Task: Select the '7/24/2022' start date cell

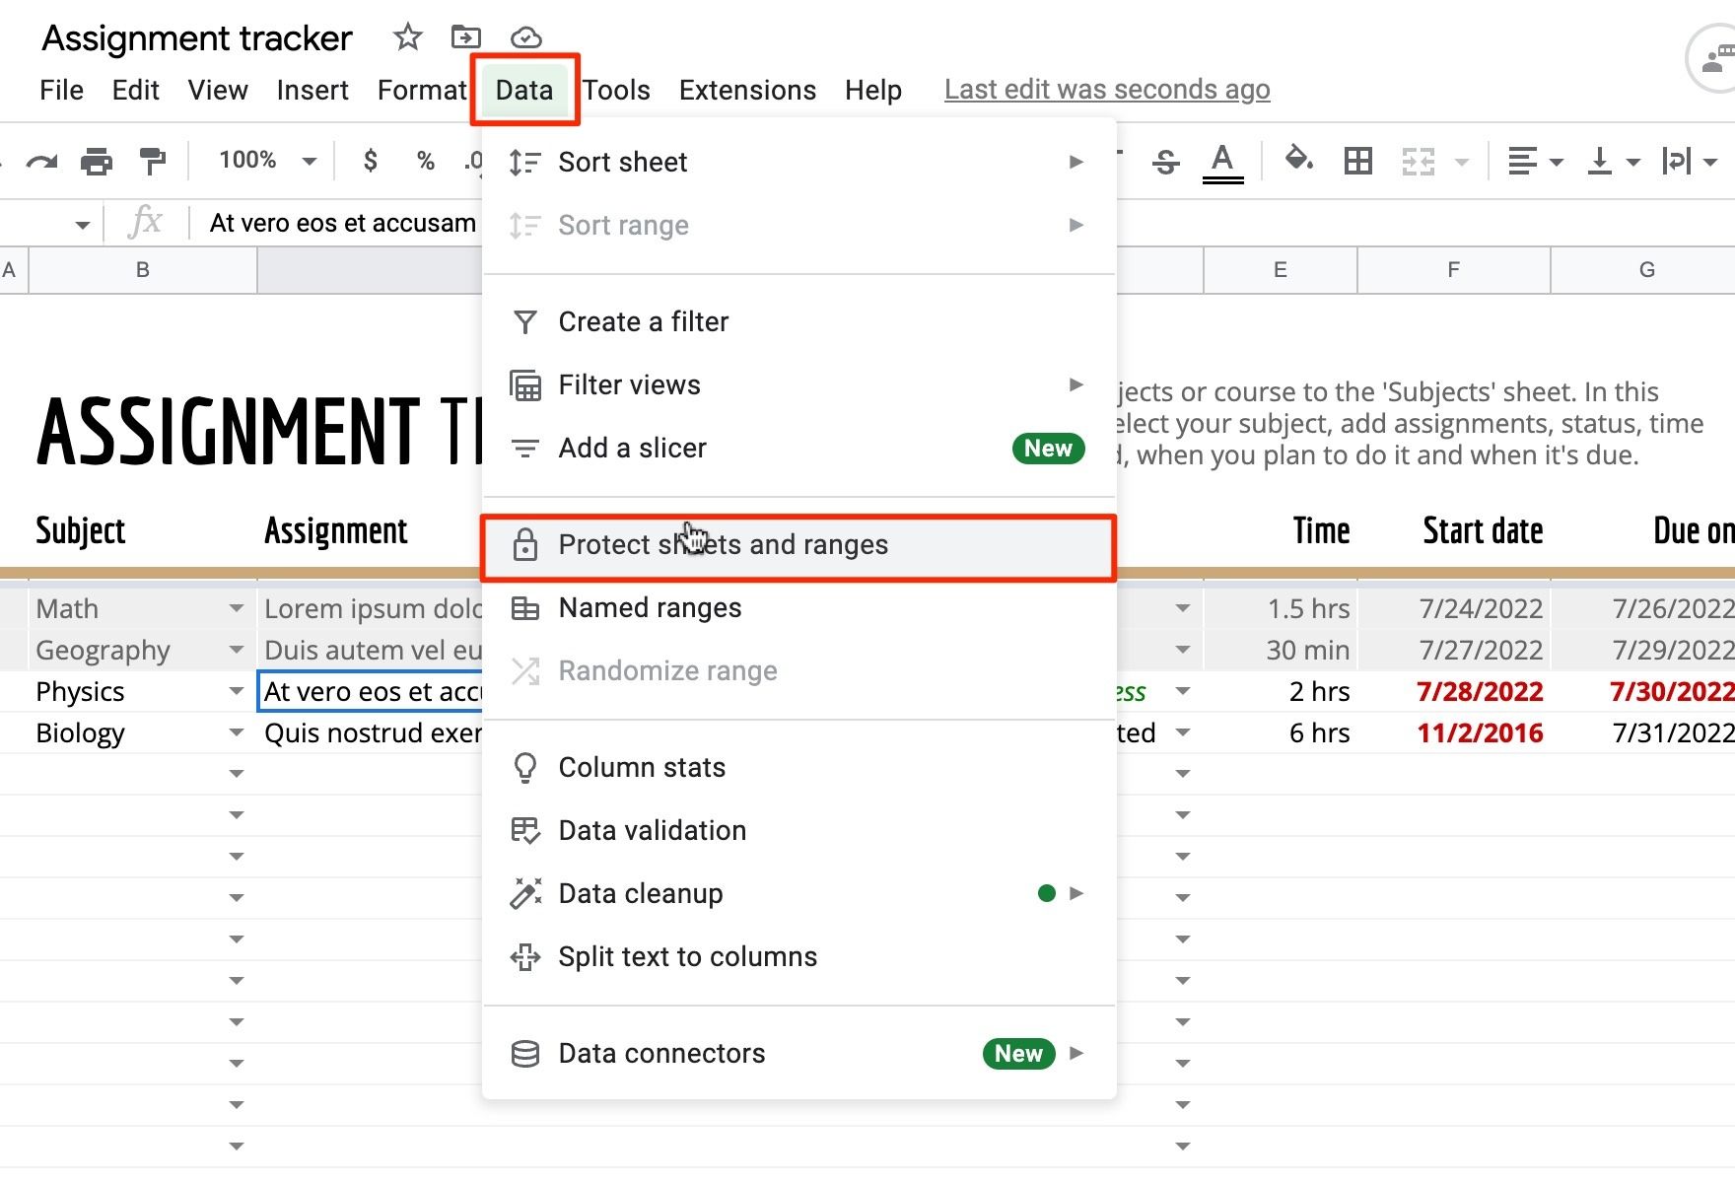Action: pyautogui.click(x=1453, y=608)
